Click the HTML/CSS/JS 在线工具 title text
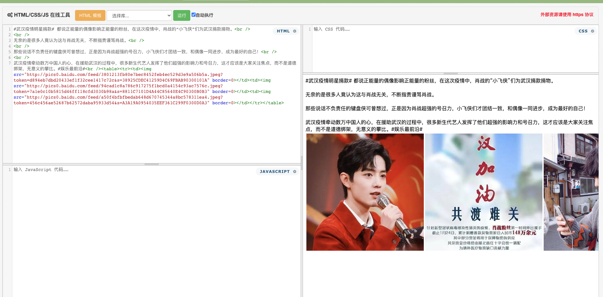Screen dimensions: 603x297 tap(42, 15)
